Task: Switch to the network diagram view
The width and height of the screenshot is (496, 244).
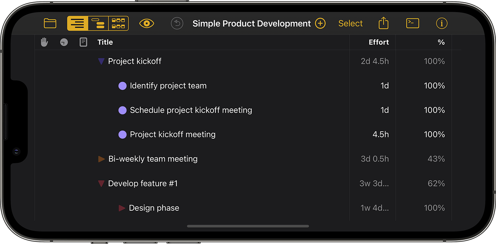Action: (118, 23)
